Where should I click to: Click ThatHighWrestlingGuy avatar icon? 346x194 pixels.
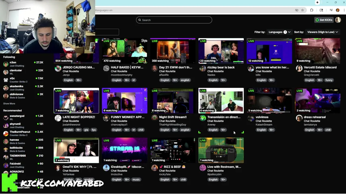tap(154, 118)
